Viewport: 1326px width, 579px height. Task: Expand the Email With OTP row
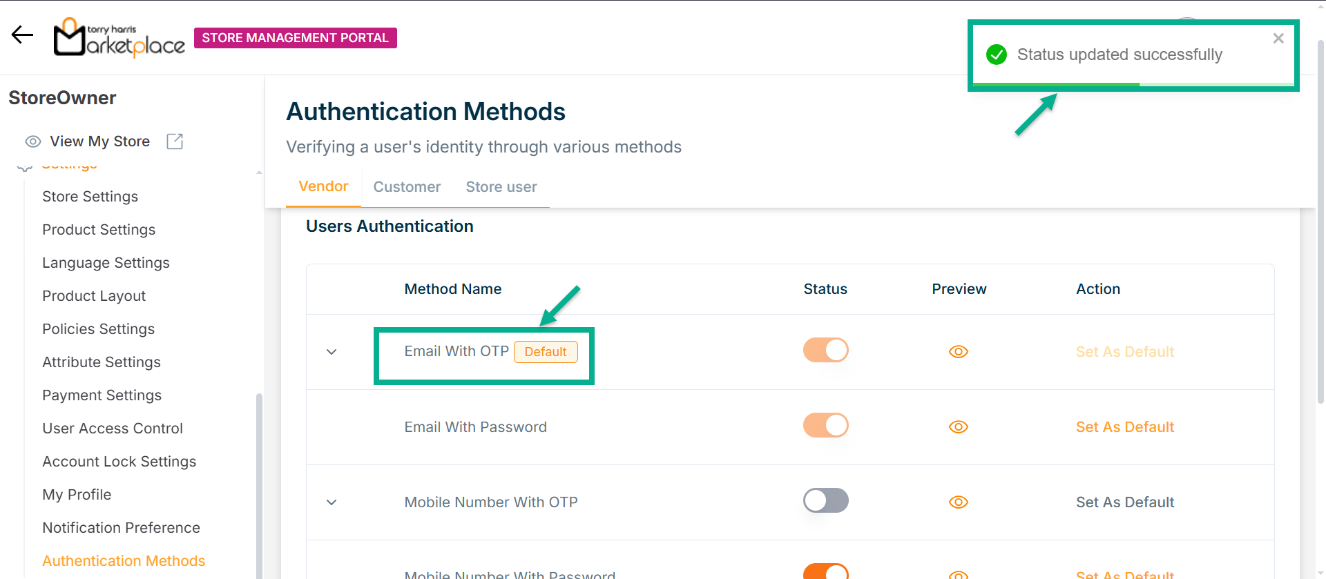(331, 352)
